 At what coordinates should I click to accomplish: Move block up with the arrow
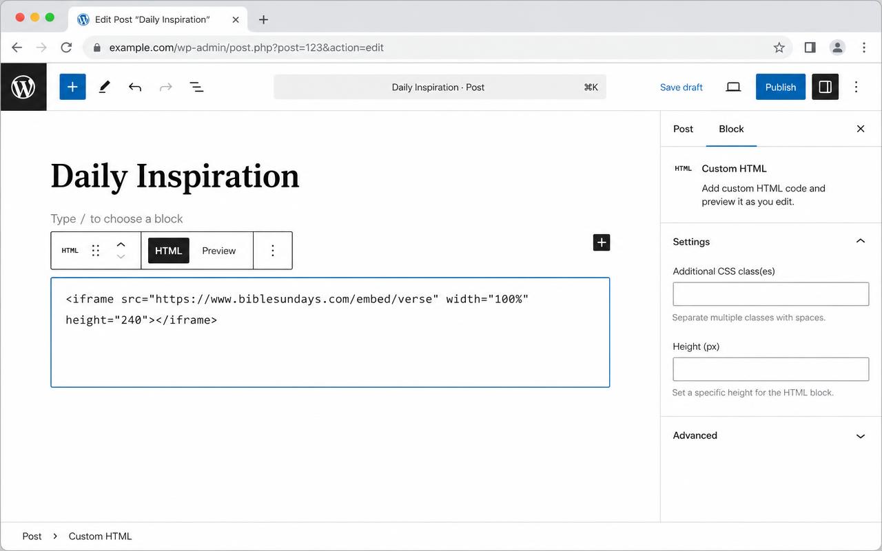point(121,244)
